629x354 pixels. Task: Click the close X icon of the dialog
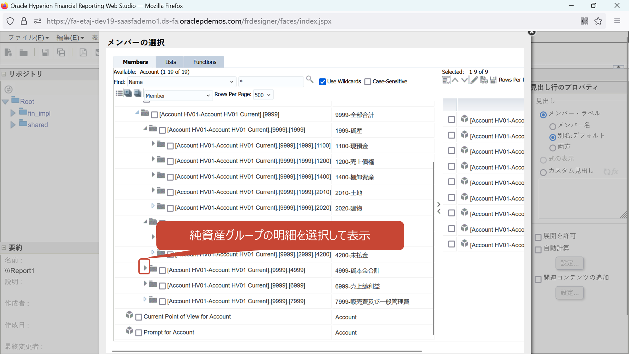(532, 32)
